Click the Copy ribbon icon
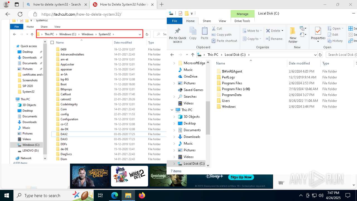 click(193, 33)
